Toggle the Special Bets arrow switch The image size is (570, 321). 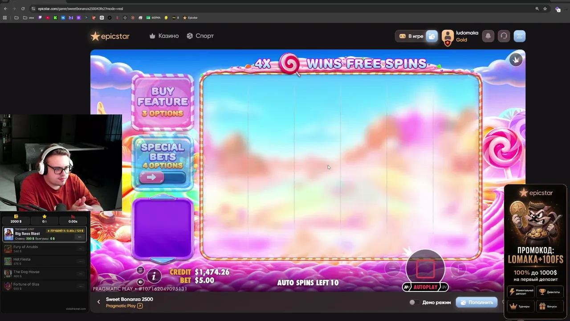[x=163, y=177]
